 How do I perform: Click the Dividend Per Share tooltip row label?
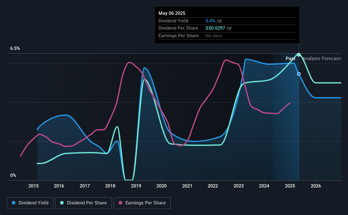[178, 28]
